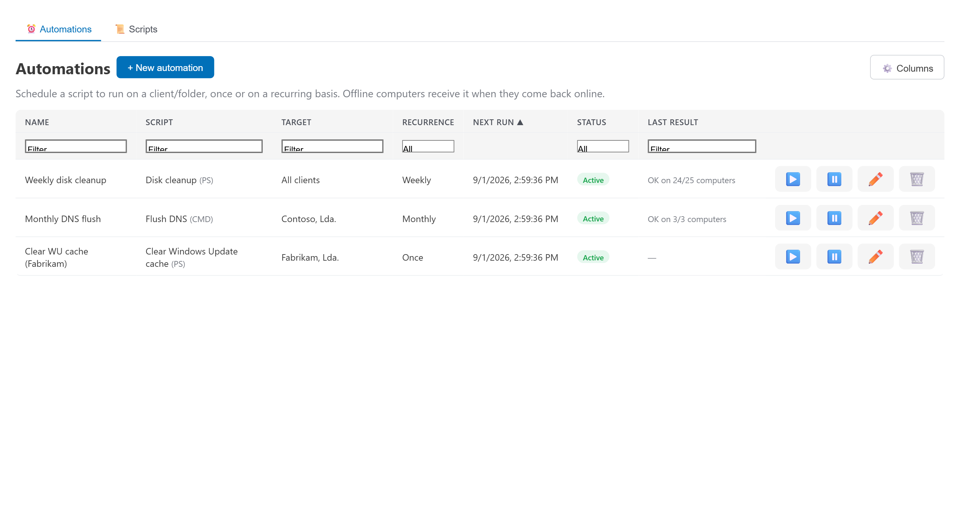This screenshot has height=520, width=960.
Task: Edit the Clear WU cache automation
Action: [875, 257]
